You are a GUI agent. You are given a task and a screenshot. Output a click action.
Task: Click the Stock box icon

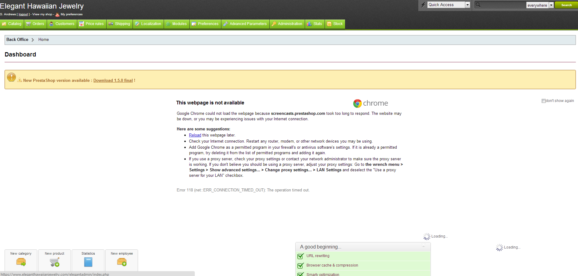[329, 24]
